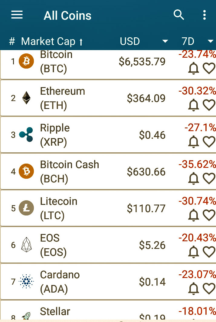216x322 pixels.
Task: Tap the alert bell for Ethereum
Action: [194, 105]
